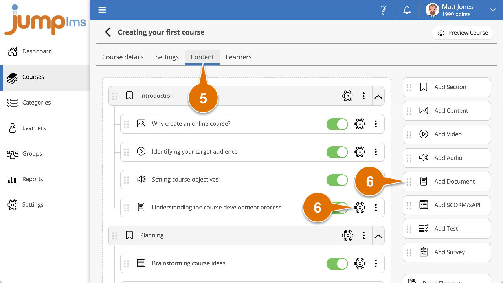The image size is (503, 283).
Task: Open settings gear for Identifying your target audience
Action: [360, 152]
